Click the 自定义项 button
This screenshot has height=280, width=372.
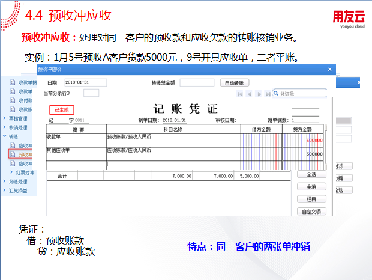pyautogui.click(x=311, y=212)
